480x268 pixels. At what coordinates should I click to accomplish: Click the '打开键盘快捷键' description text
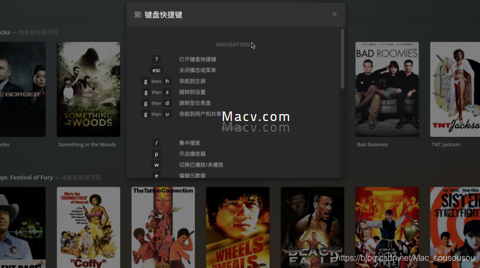pyautogui.click(x=197, y=59)
